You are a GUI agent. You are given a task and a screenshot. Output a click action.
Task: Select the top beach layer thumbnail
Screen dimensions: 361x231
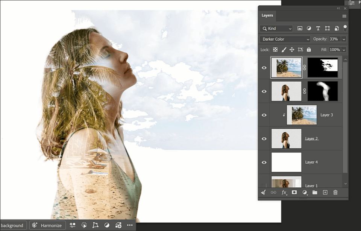(287, 68)
